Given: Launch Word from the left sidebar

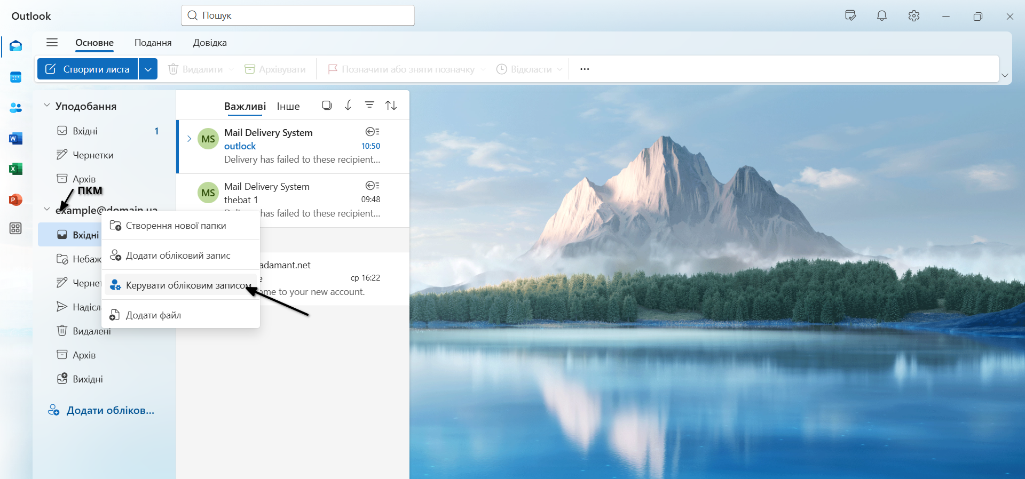Looking at the screenshot, I should [15, 139].
